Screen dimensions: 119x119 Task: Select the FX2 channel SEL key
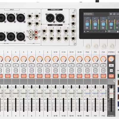click(x=103, y=65)
